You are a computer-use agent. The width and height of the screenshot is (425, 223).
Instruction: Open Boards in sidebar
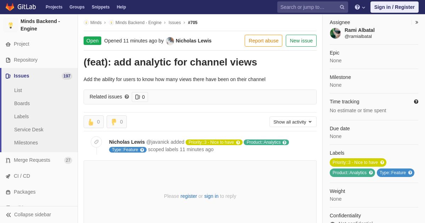[22, 103]
